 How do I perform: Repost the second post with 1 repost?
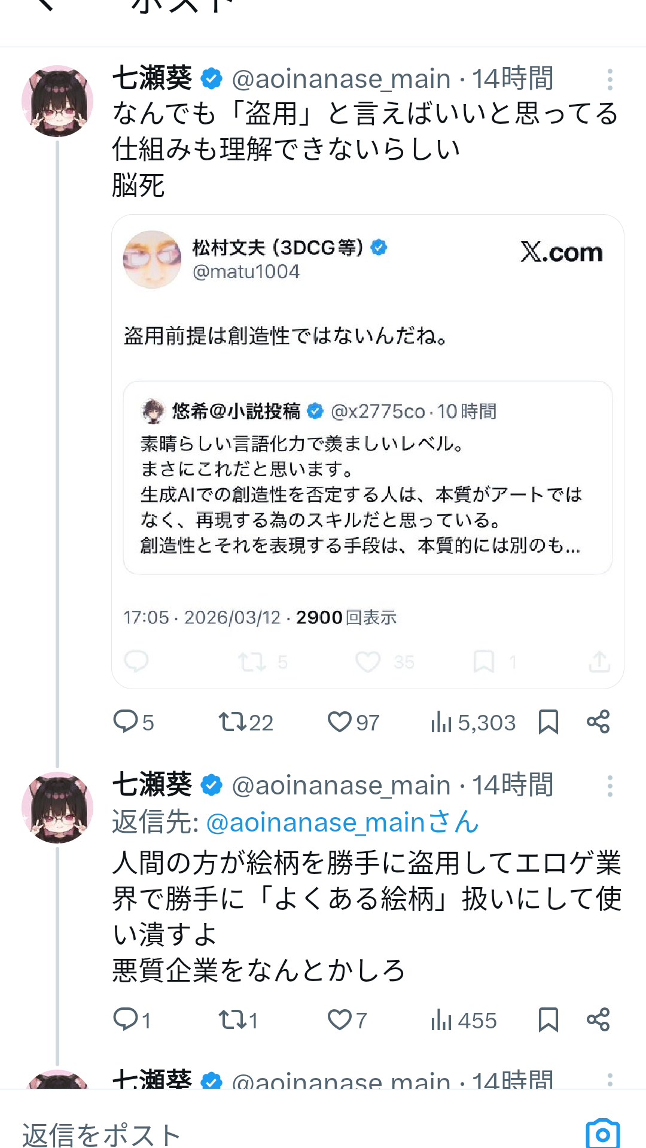(x=232, y=1019)
